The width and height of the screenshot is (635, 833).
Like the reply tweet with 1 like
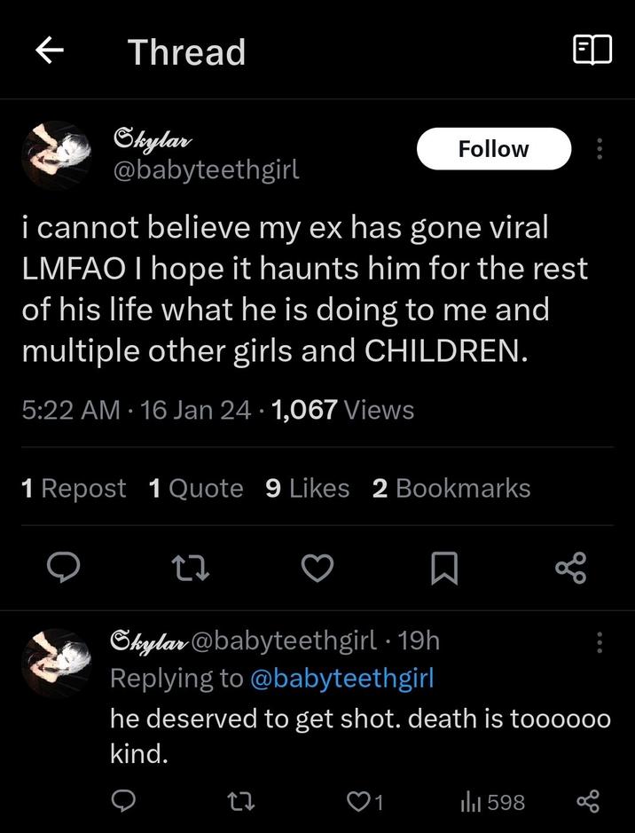coord(365,802)
